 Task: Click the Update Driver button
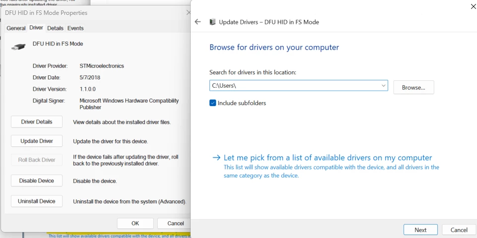37,141
